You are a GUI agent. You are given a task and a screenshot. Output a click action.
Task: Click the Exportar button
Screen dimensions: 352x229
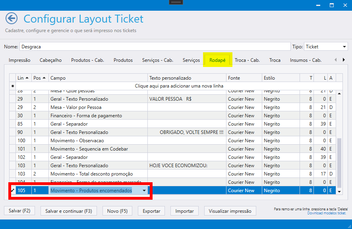point(151,211)
